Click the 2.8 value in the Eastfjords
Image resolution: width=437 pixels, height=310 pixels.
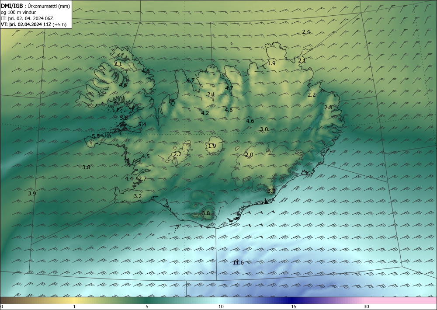328,107
